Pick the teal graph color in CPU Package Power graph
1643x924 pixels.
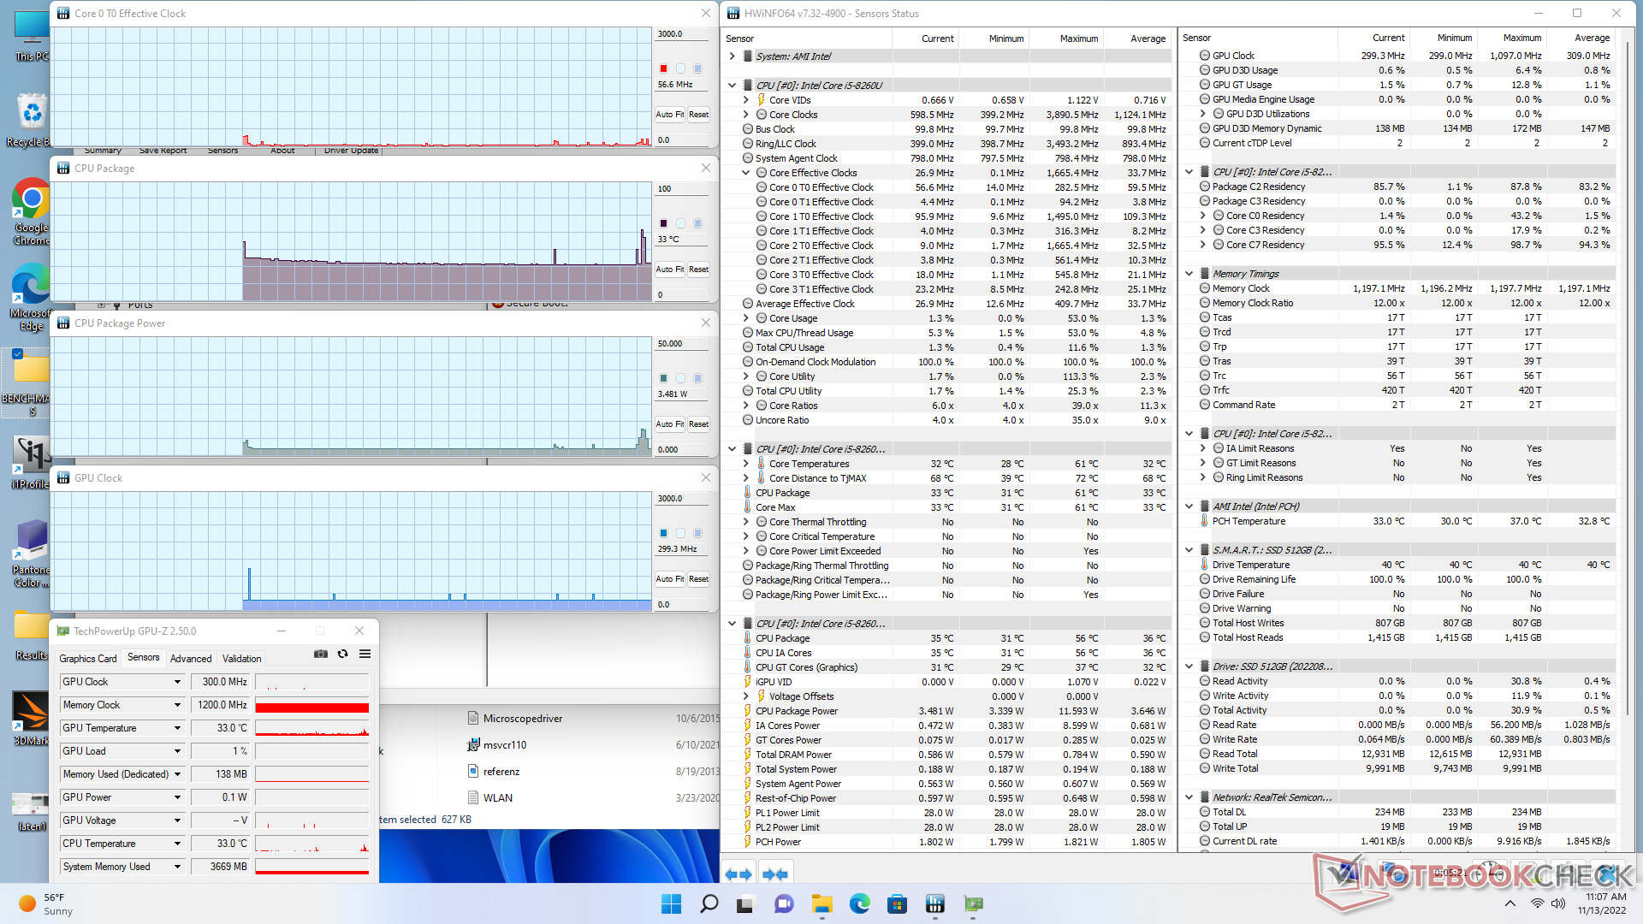(663, 378)
